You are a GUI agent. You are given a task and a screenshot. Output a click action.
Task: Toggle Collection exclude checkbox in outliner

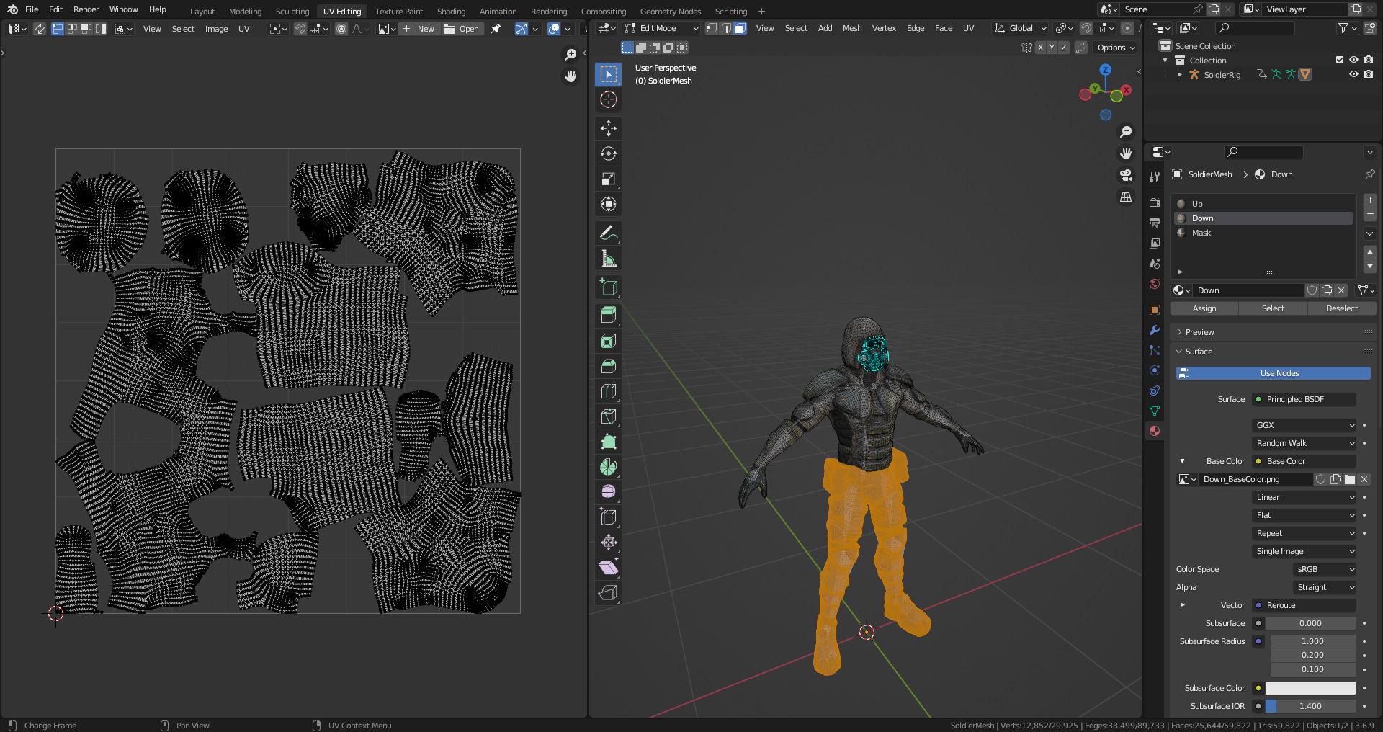pos(1340,60)
